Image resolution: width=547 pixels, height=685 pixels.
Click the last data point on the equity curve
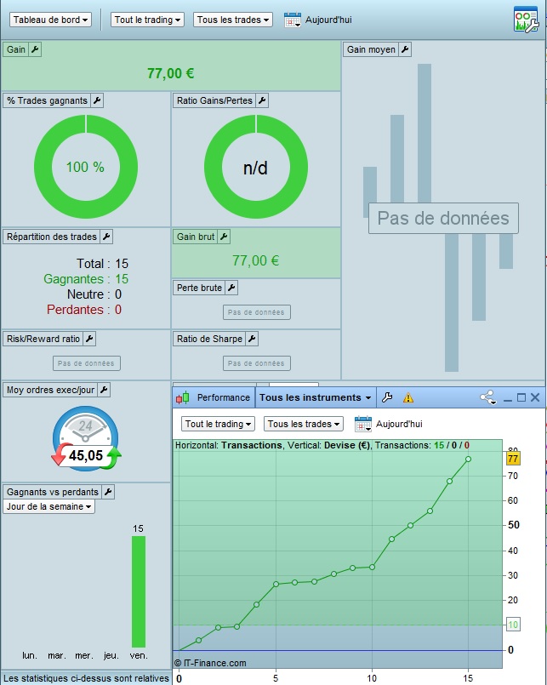coord(468,460)
